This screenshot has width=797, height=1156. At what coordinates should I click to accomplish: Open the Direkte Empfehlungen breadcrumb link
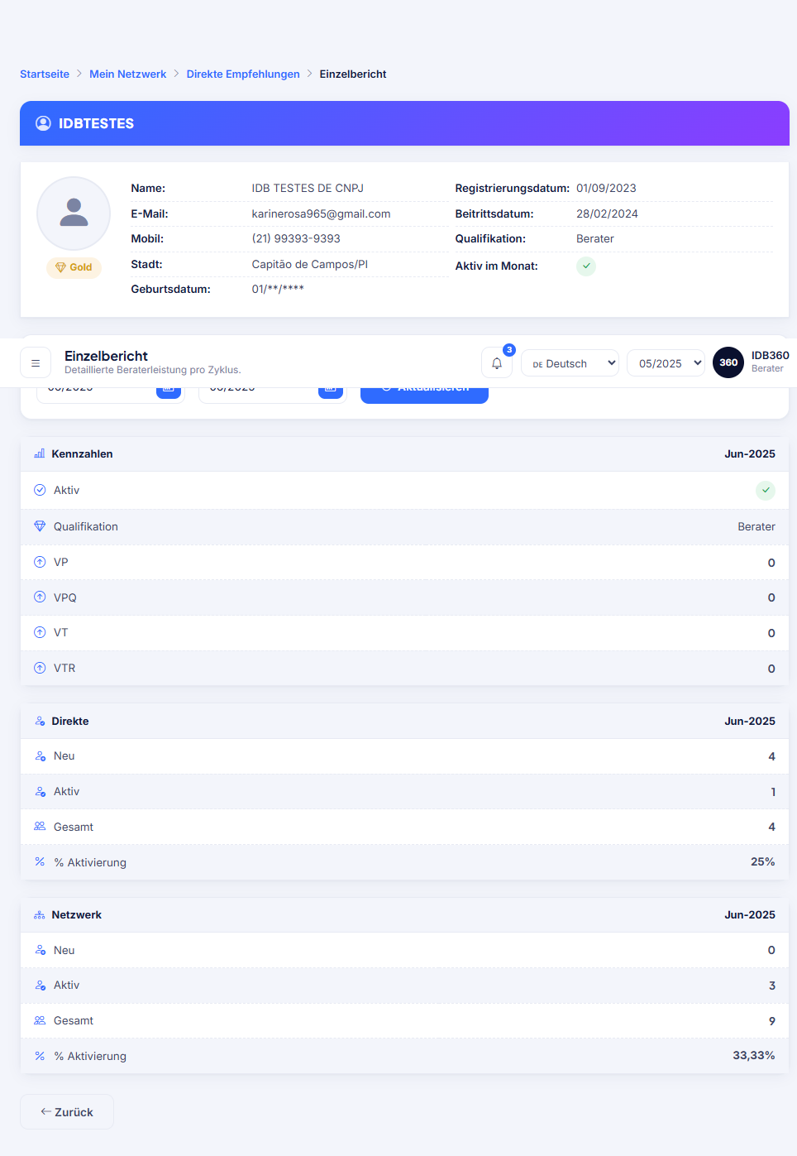pyautogui.click(x=243, y=74)
